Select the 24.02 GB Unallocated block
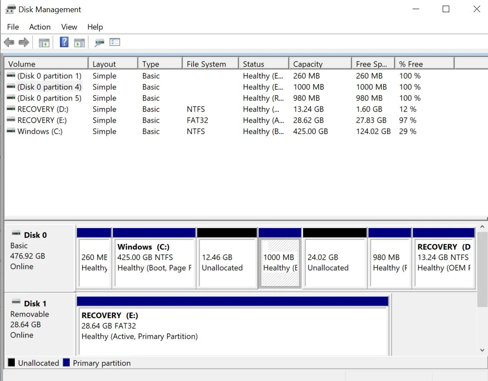Viewport: 488px width, 381px height. (x=335, y=258)
